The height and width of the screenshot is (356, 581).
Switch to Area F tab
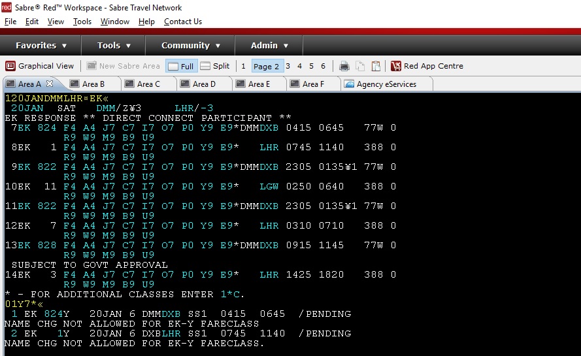pyautogui.click(x=313, y=84)
